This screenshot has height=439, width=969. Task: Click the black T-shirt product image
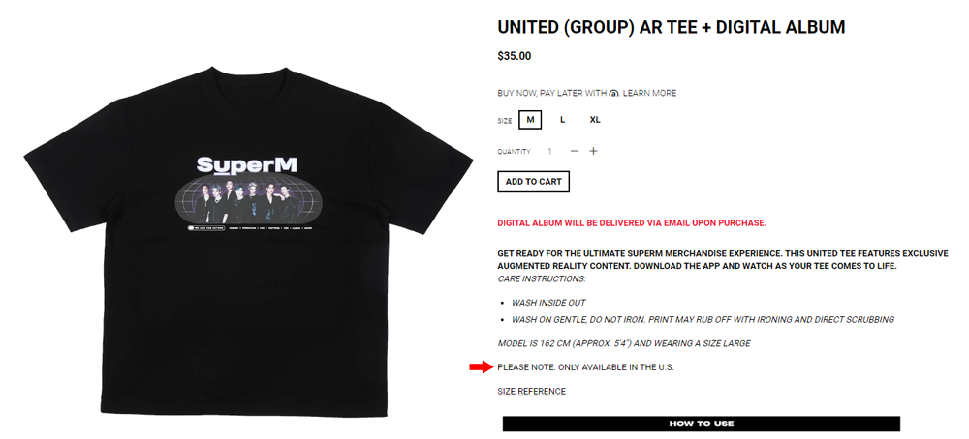tap(248, 241)
